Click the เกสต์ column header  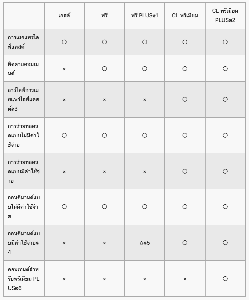coord(64,16)
